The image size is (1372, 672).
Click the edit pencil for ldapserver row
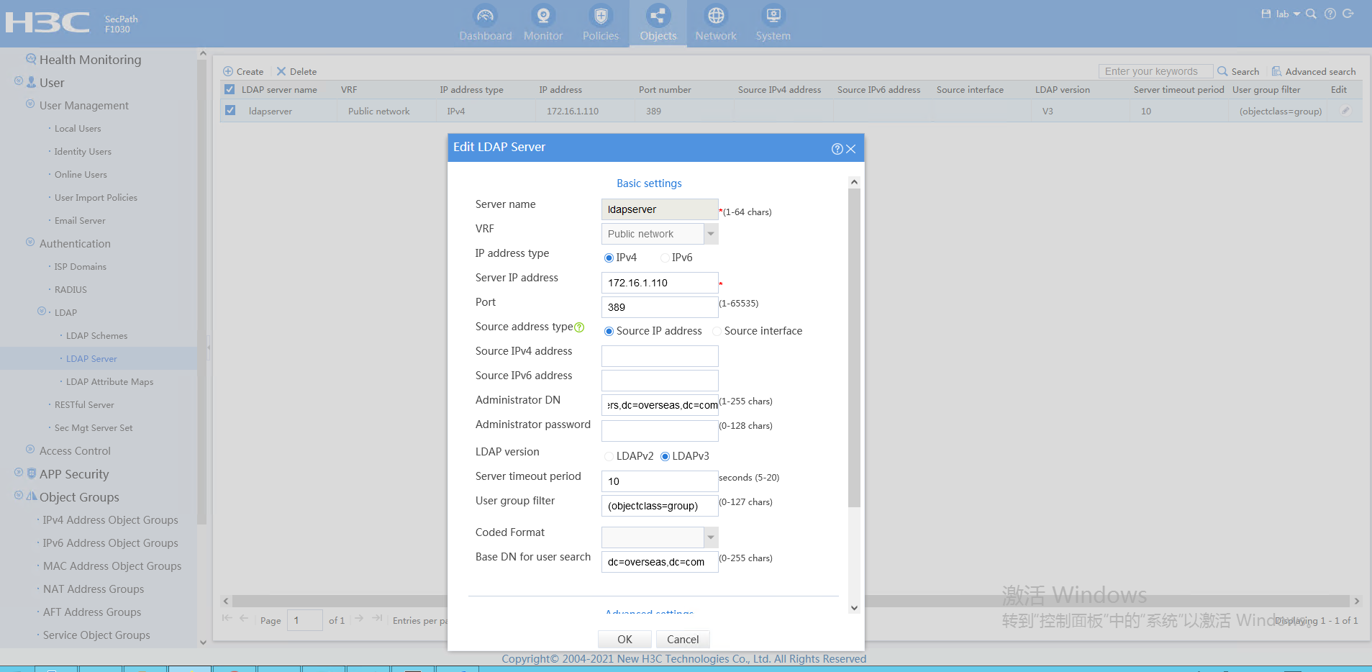coord(1345,111)
